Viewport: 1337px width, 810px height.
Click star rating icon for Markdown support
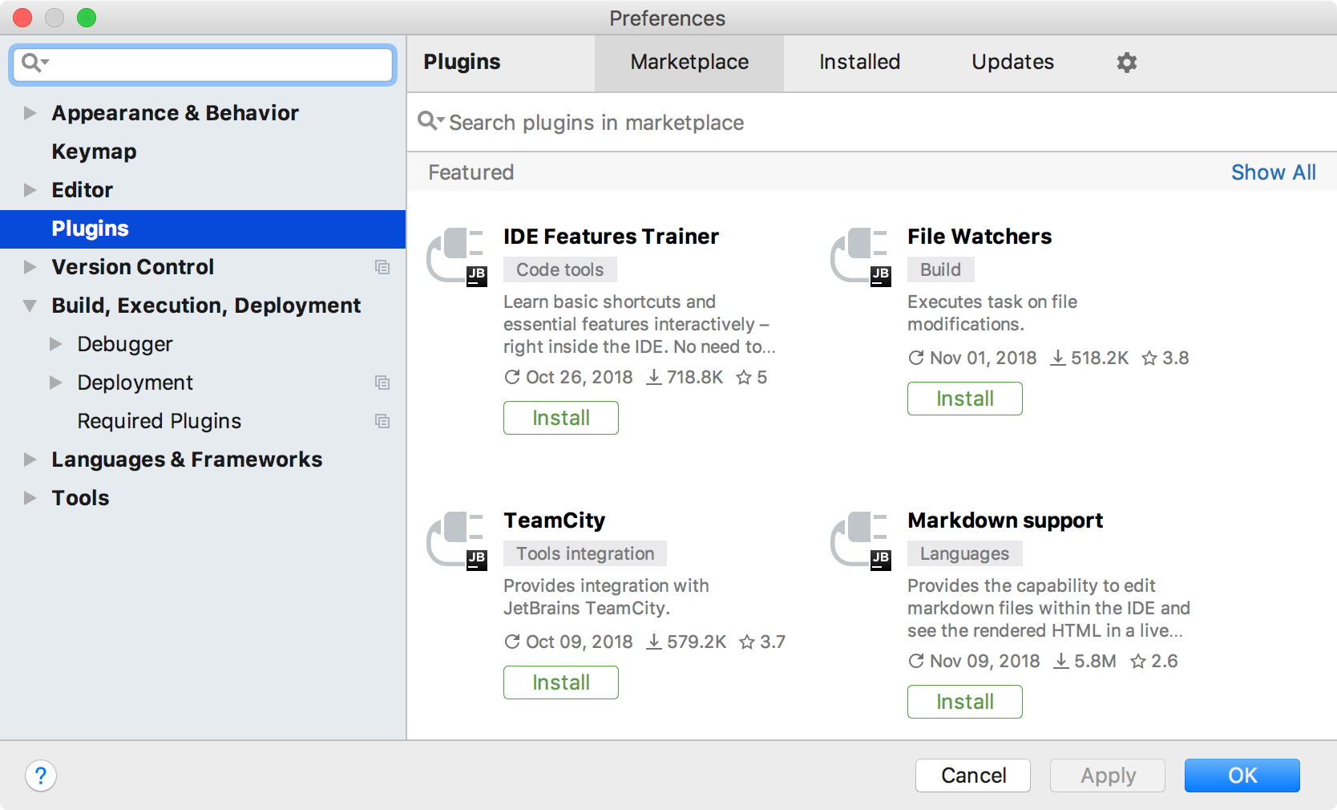pos(1138,661)
